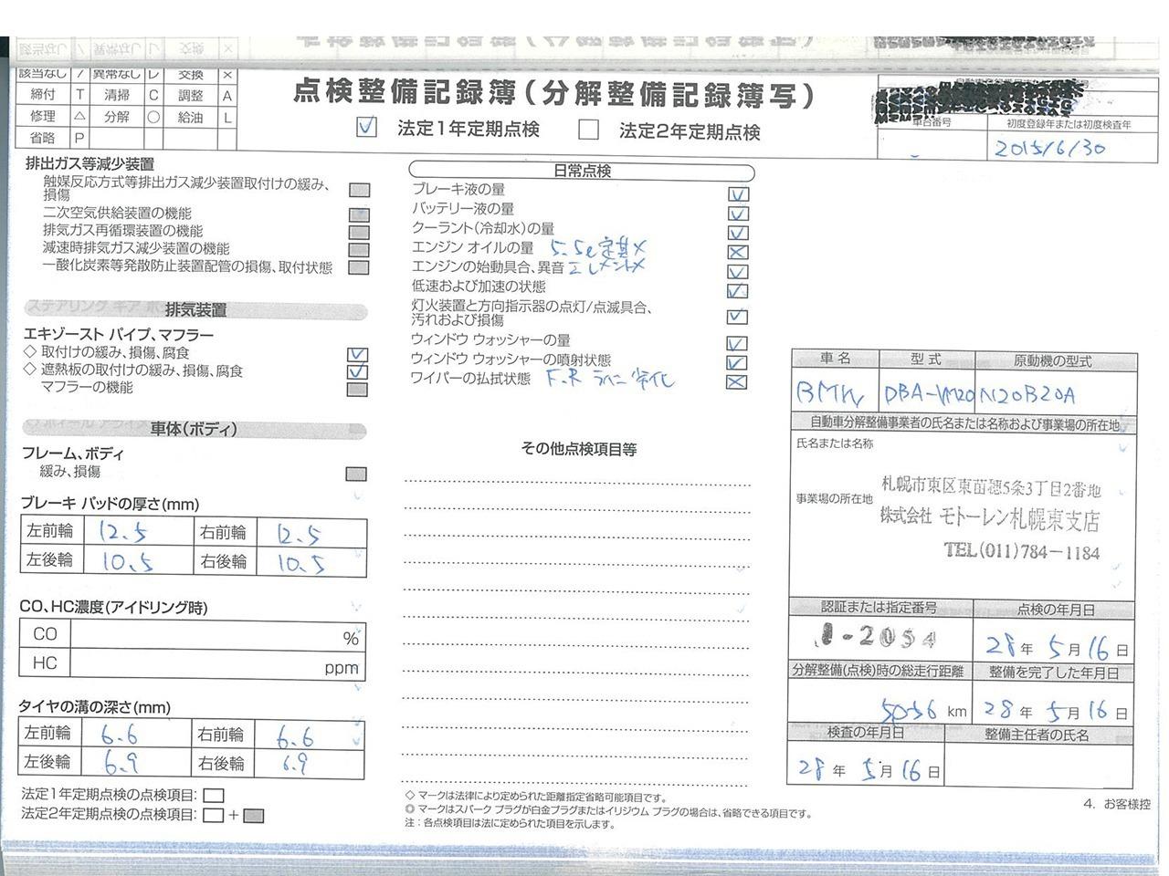The image size is (1169, 876).
Task: Check the 法定2年定期点検 checkbox
Action: [x=589, y=130]
